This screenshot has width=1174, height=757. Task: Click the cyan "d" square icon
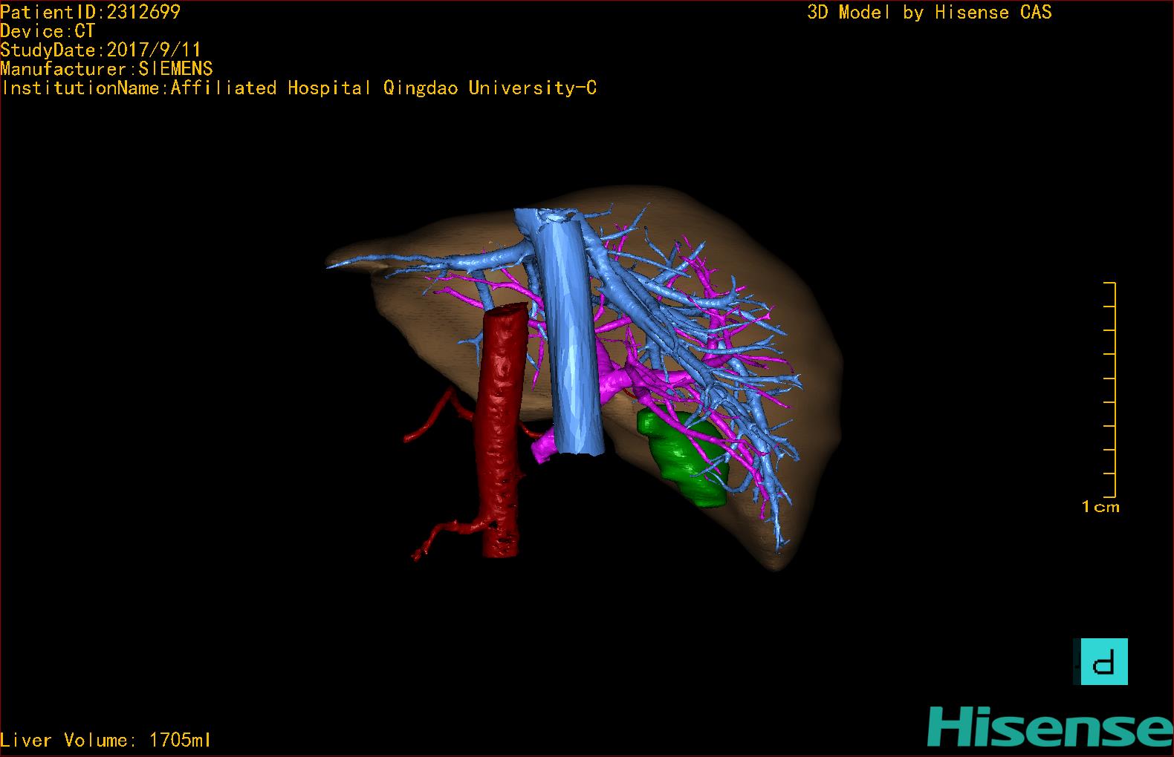tap(1103, 661)
